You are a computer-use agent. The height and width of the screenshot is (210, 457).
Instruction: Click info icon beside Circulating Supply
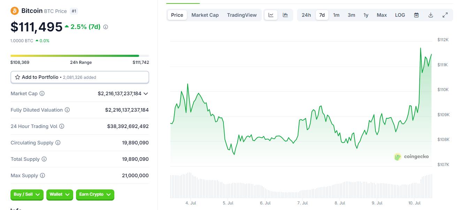58,143
